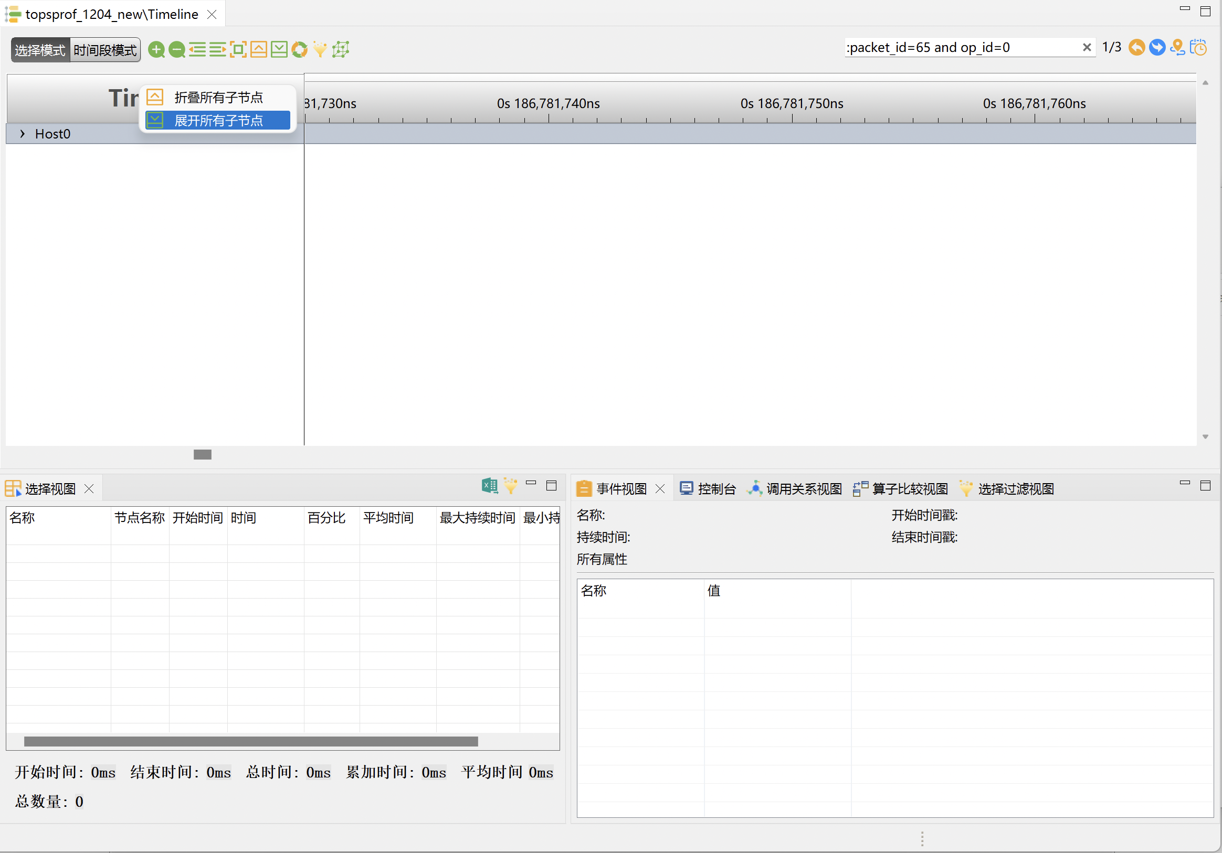Click the 总数量: 0 status text
The width and height of the screenshot is (1222, 853).
(x=49, y=802)
